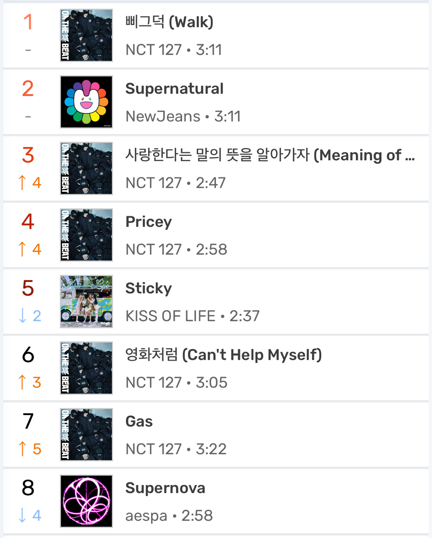Select the Sticky song title
Screen dimensions: 432x538
148,288
